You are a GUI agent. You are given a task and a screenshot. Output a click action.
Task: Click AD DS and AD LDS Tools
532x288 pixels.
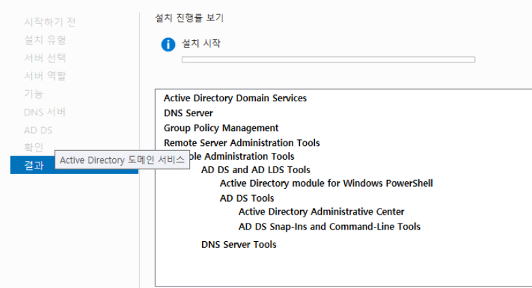click(256, 169)
